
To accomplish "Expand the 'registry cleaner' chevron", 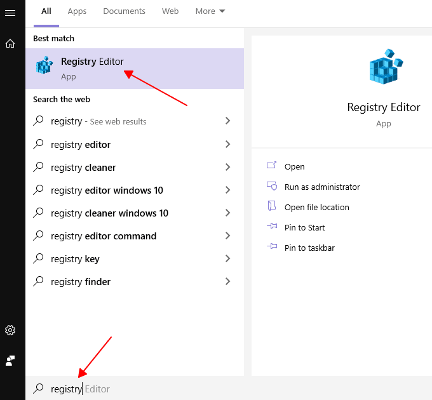I will click(x=227, y=167).
